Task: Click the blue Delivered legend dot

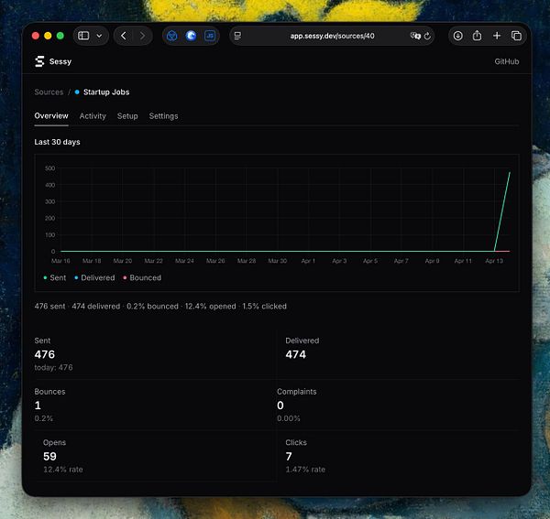Action: (76, 277)
